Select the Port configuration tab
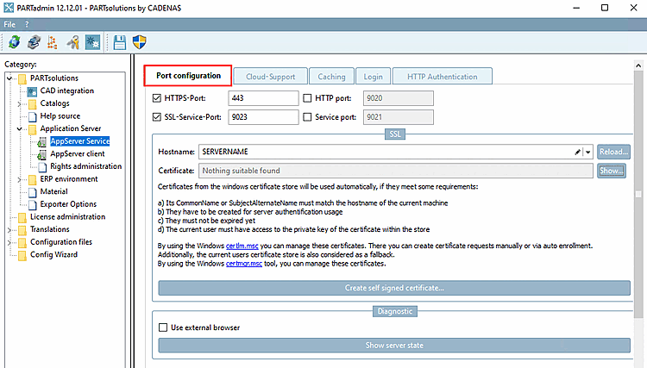Image resolution: width=647 pixels, height=368 pixels. (188, 76)
